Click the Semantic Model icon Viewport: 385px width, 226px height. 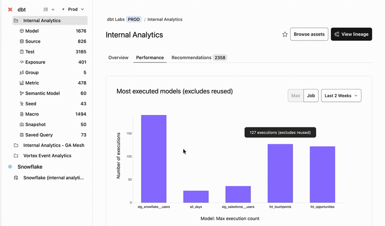[x=22, y=93]
